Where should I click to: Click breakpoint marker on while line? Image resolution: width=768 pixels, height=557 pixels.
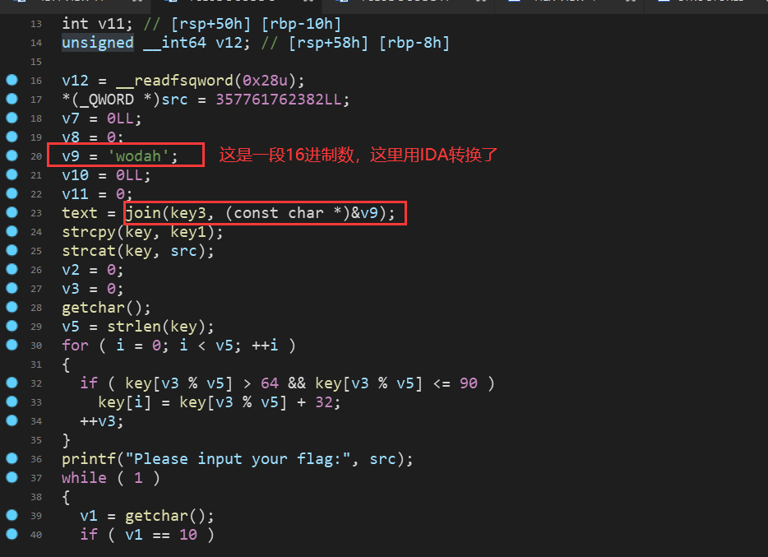coord(12,477)
